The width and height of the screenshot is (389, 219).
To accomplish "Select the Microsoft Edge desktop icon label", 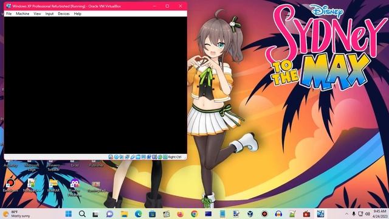I will click(x=32, y=167).
